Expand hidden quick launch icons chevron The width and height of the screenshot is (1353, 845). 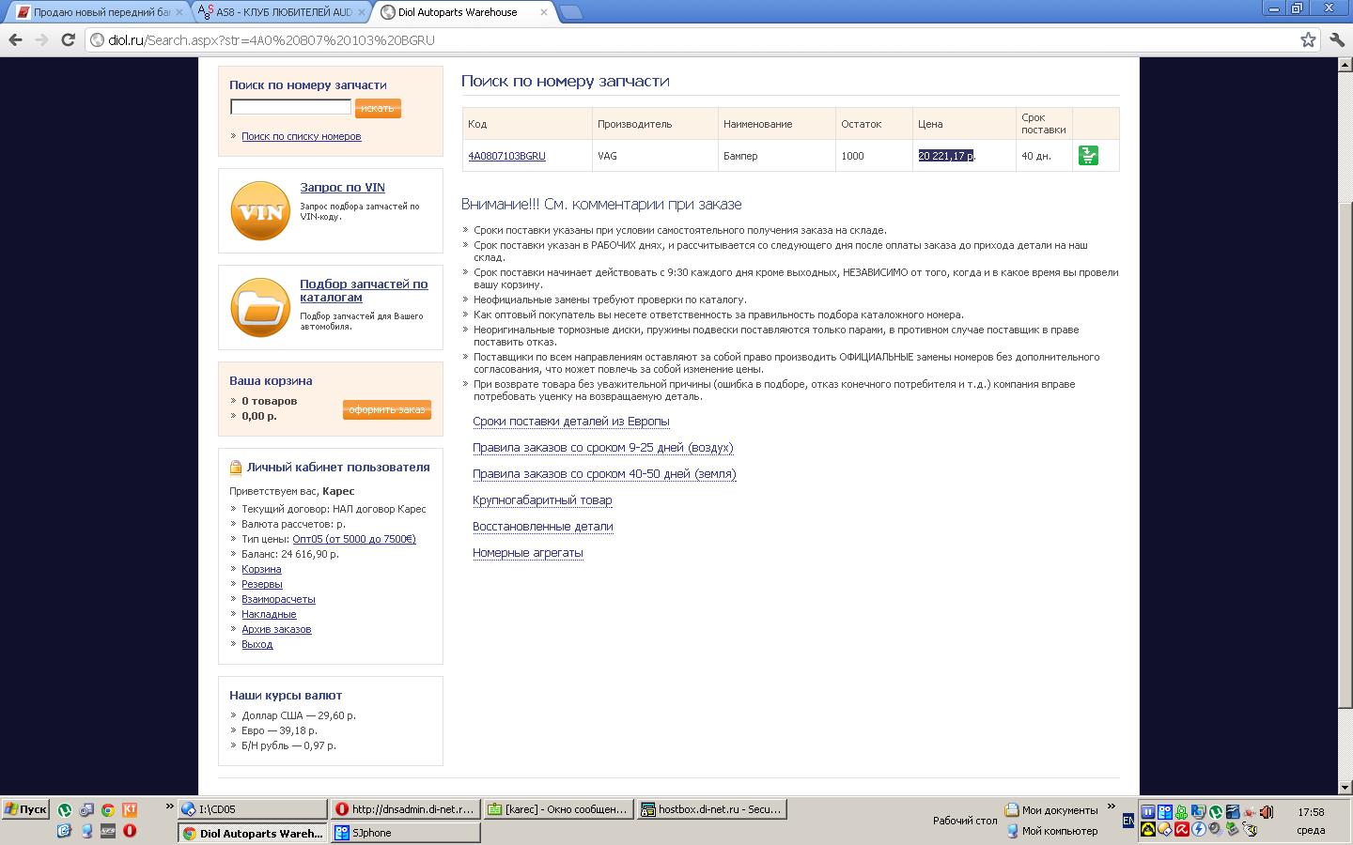tap(170, 807)
